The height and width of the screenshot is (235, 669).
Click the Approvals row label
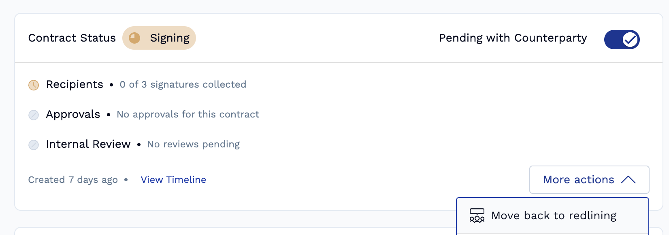click(73, 114)
